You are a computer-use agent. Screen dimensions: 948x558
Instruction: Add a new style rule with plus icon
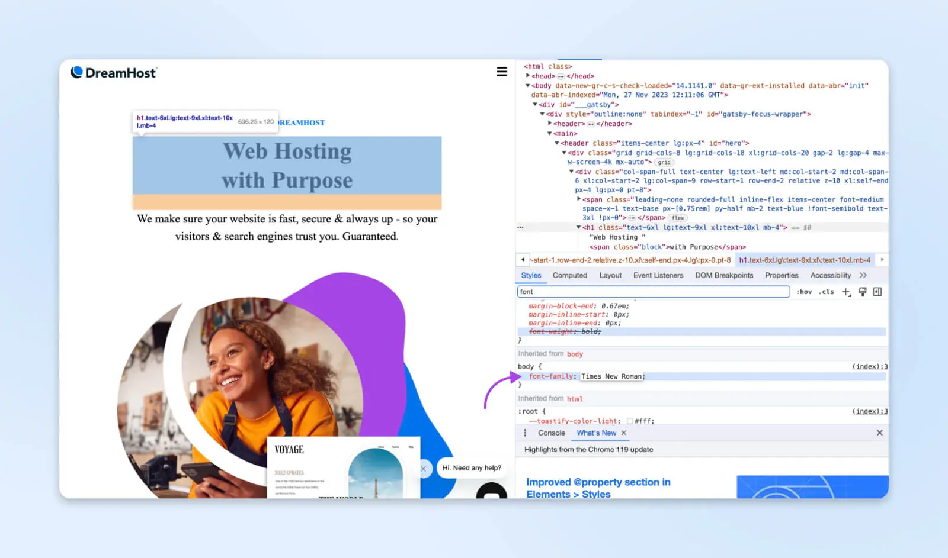(x=846, y=292)
